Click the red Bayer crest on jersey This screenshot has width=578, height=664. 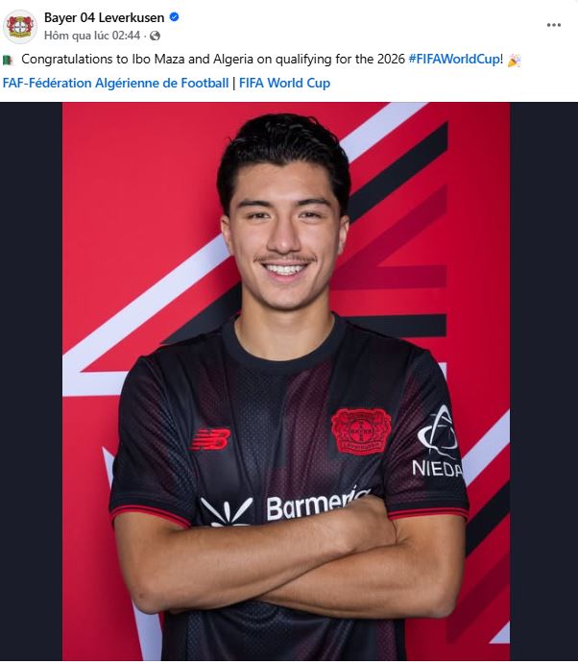click(360, 430)
